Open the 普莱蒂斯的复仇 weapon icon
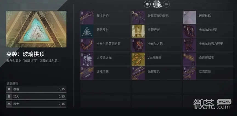 pyautogui.click(x=138, y=17)
